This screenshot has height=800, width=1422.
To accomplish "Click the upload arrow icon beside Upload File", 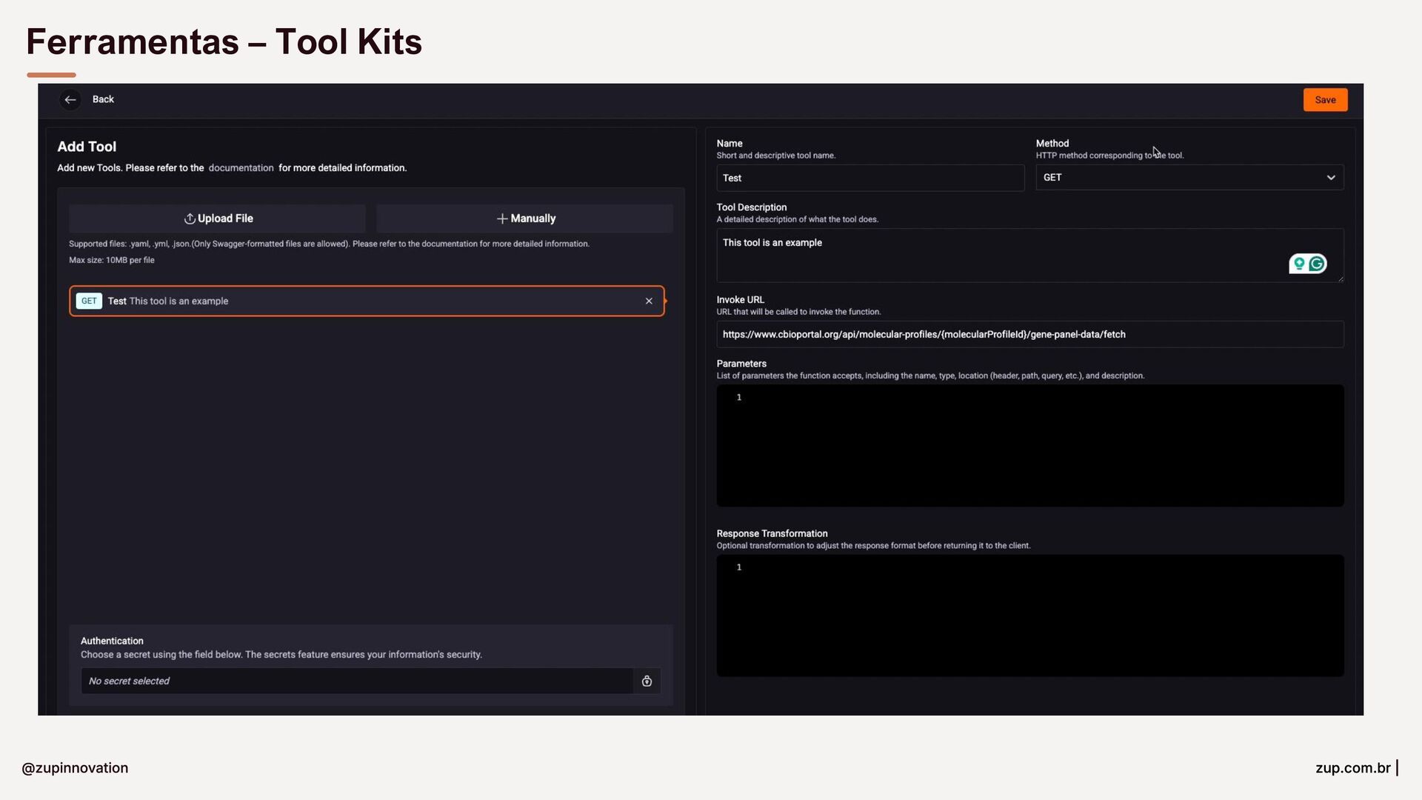I will pyautogui.click(x=190, y=219).
